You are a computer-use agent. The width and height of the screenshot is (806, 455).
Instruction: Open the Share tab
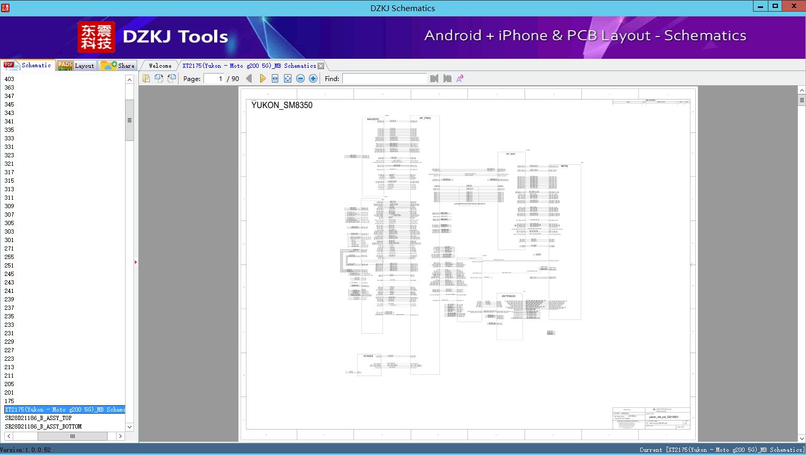(118, 66)
